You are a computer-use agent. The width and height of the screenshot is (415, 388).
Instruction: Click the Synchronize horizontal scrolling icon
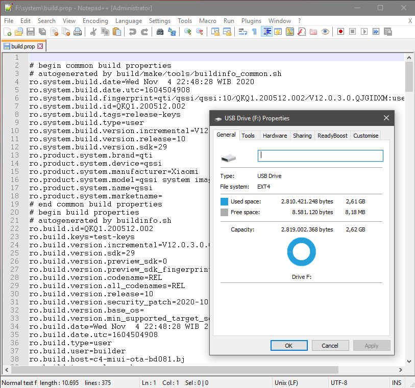click(x=227, y=32)
